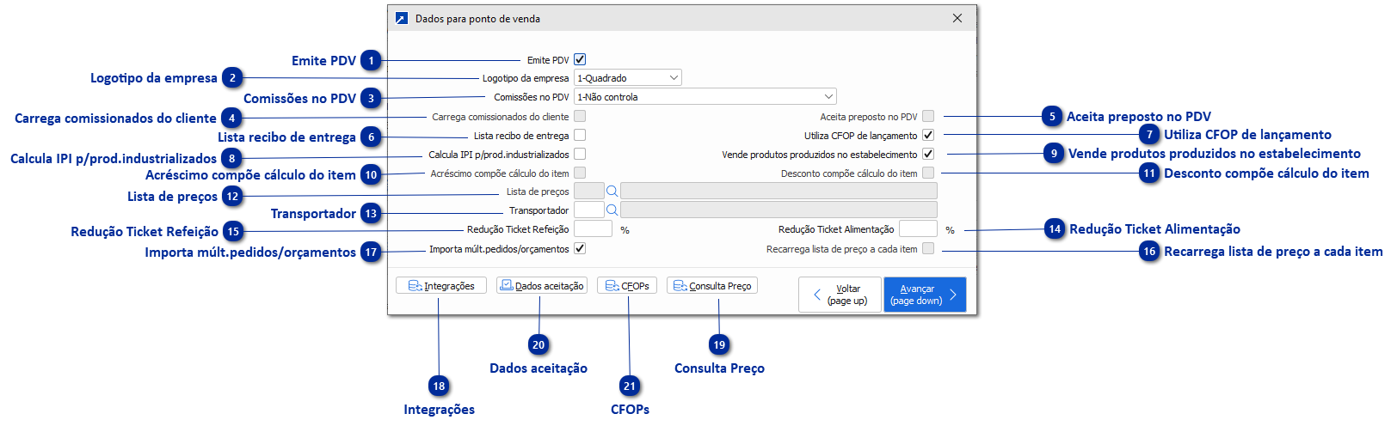Uncheck the Emite PDV checkbox
The image size is (1397, 432).
click(x=580, y=59)
